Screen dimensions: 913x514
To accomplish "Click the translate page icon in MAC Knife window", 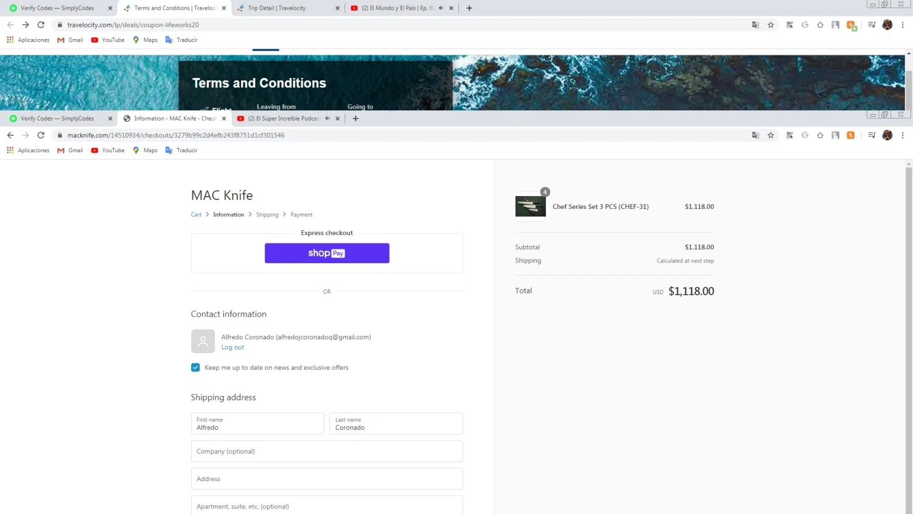I will coord(755,135).
